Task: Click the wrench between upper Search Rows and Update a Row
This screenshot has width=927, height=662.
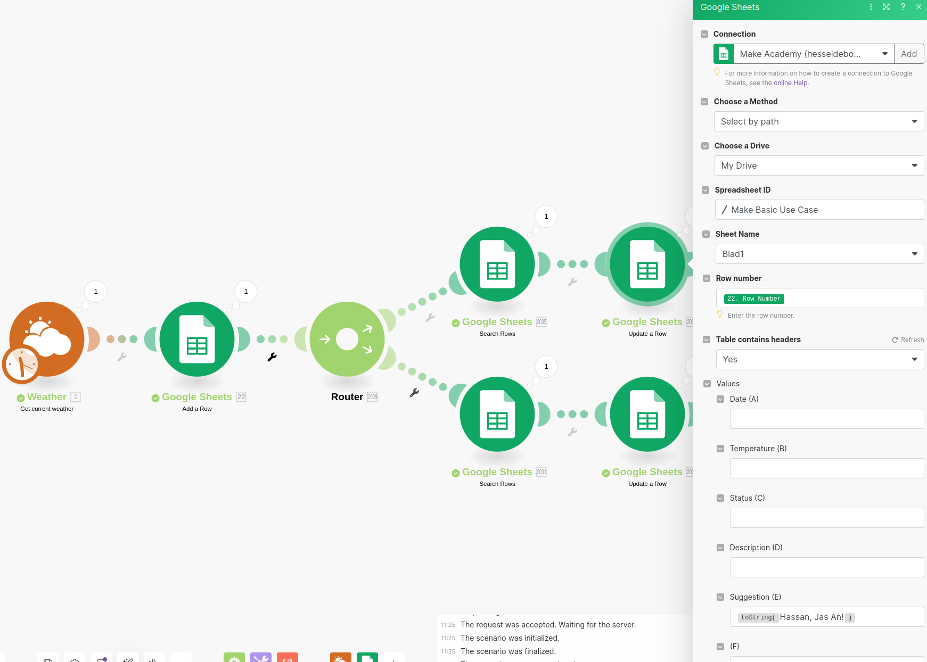Action: [x=572, y=282]
